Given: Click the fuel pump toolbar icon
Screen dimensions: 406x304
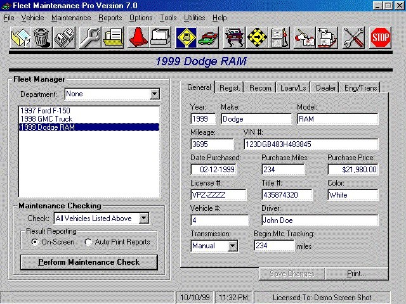Looking at the screenshot, I should [x=279, y=38].
